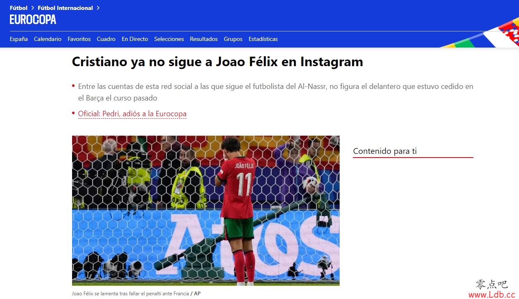
Task: Click the photo caption crediting AP
Action: click(136, 294)
